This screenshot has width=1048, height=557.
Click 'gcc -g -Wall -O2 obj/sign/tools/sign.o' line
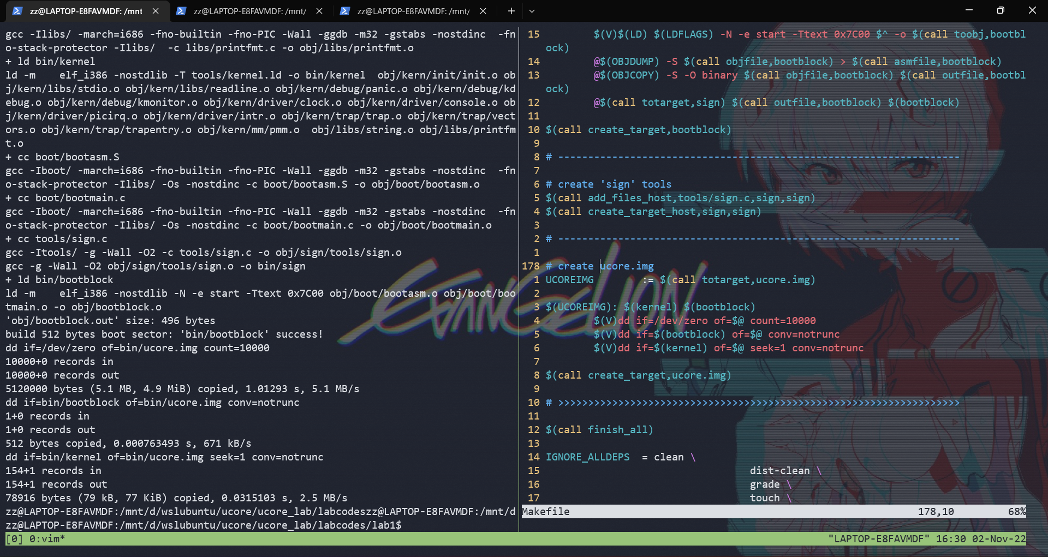tap(156, 266)
